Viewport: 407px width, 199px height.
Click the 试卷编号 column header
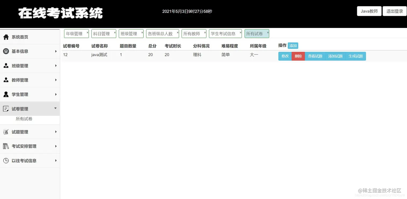71,46
